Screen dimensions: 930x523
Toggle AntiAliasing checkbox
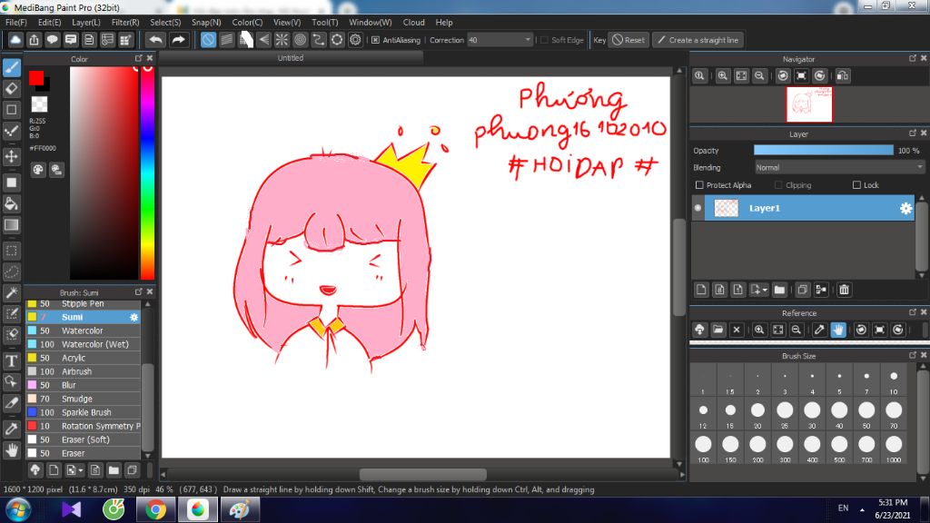(x=375, y=40)
